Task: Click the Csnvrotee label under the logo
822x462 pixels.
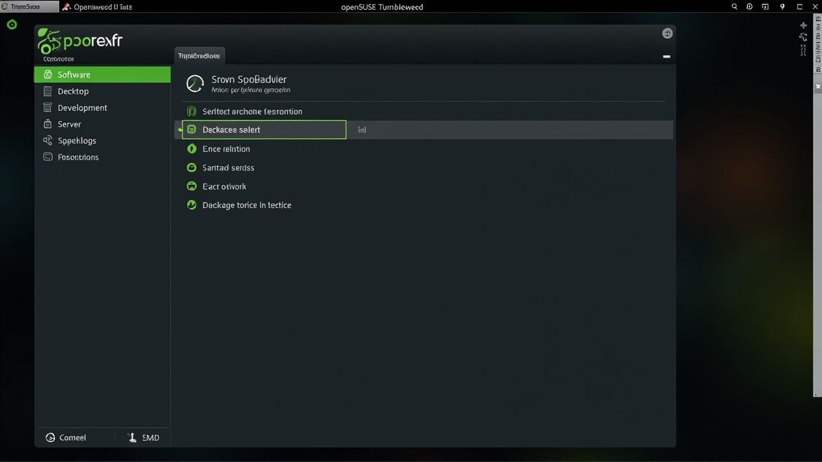Action: click(58, 59)
